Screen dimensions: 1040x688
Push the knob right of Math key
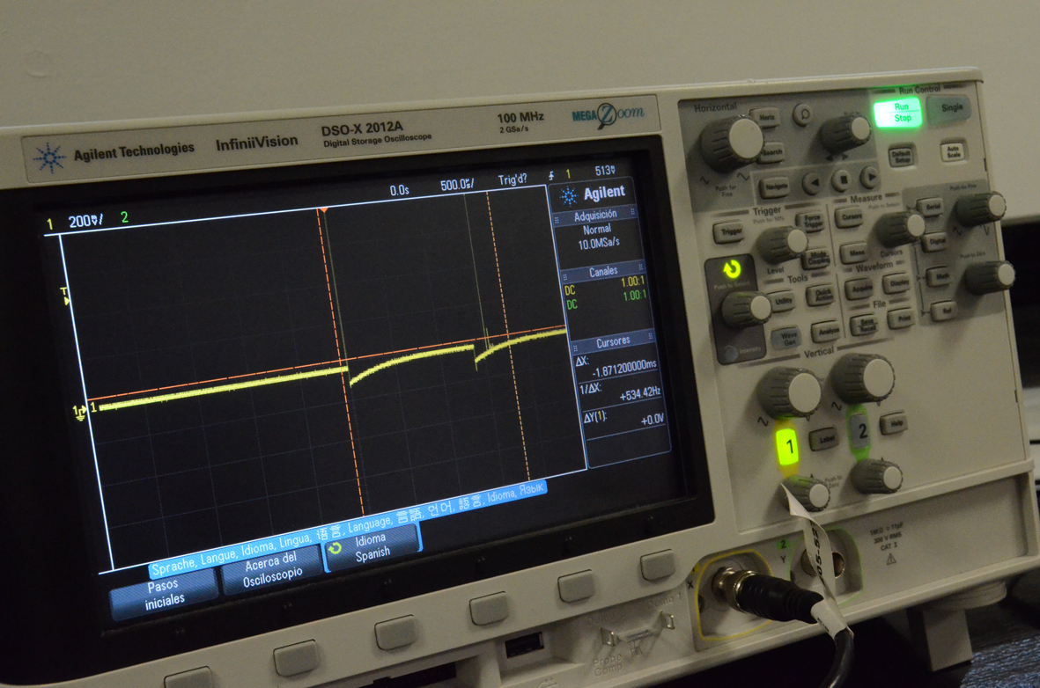pos(990,276)
